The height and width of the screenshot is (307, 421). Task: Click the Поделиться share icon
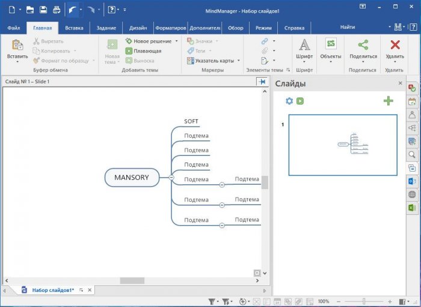363,45
